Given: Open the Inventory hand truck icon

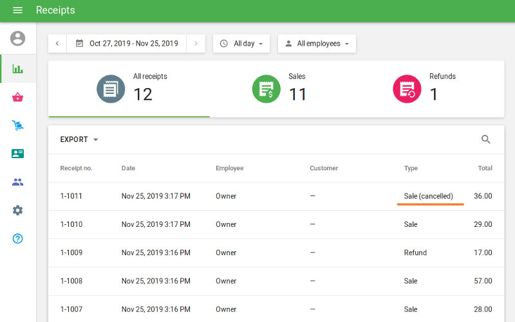Looking at the screenshot, I should click(x=18, y=125).
